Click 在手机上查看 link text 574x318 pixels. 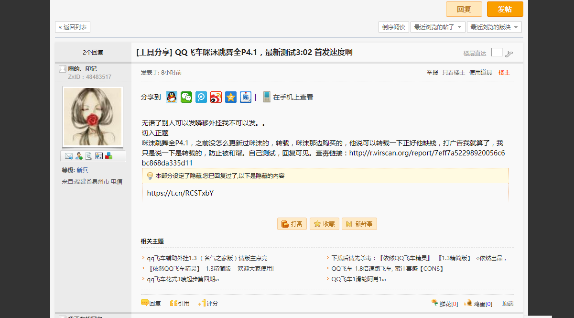pos(293,97)
